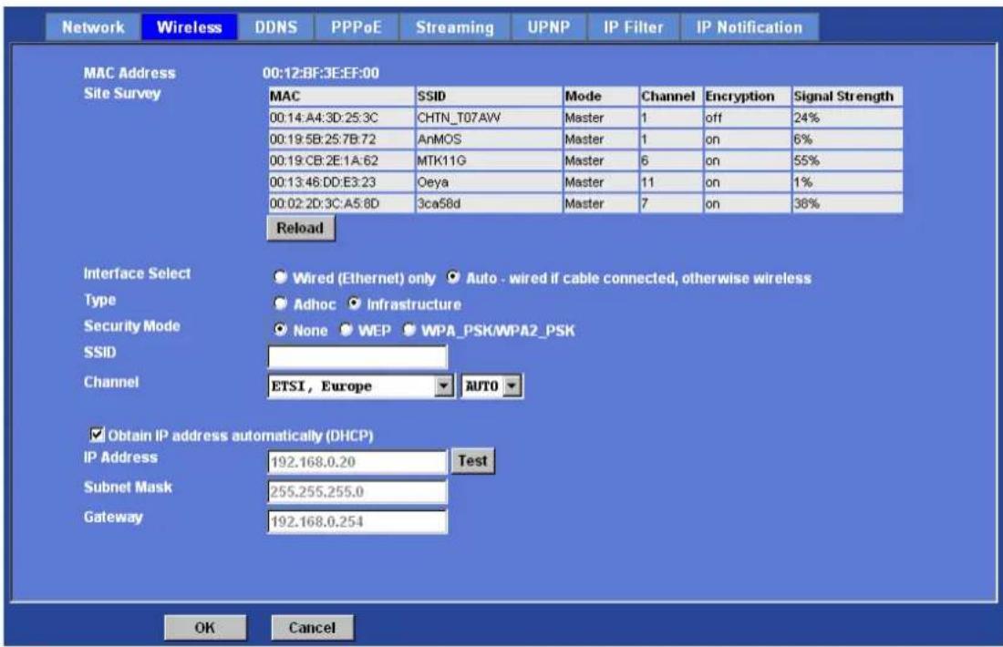Choose Adhoc network type

tap(280, 303)
